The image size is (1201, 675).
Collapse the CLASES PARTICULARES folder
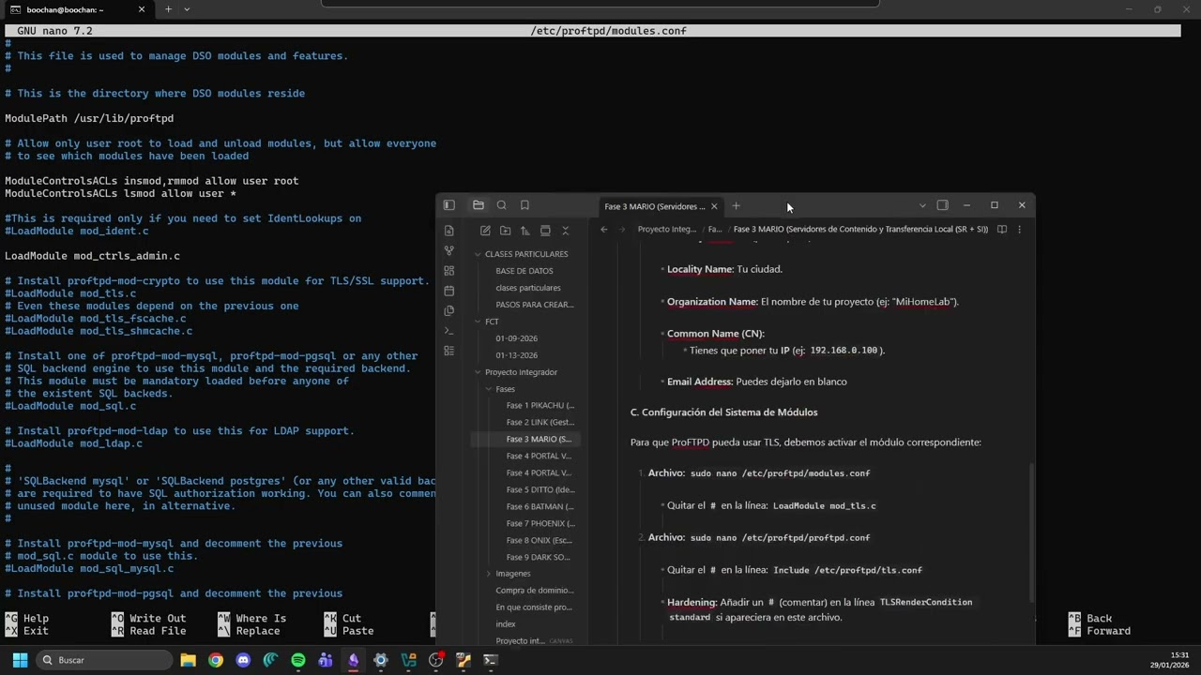click(x=478, y=254)
